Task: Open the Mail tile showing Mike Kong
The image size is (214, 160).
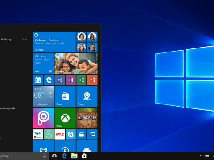Action: [x=43, y=64]
